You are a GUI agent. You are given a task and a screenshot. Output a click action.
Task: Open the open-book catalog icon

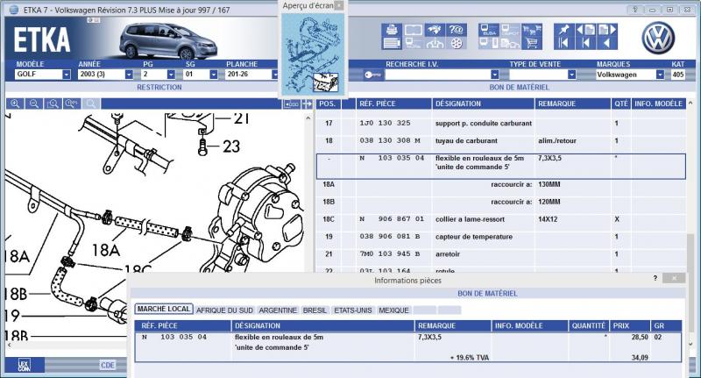pyautogui.click(x=413, y=30)
